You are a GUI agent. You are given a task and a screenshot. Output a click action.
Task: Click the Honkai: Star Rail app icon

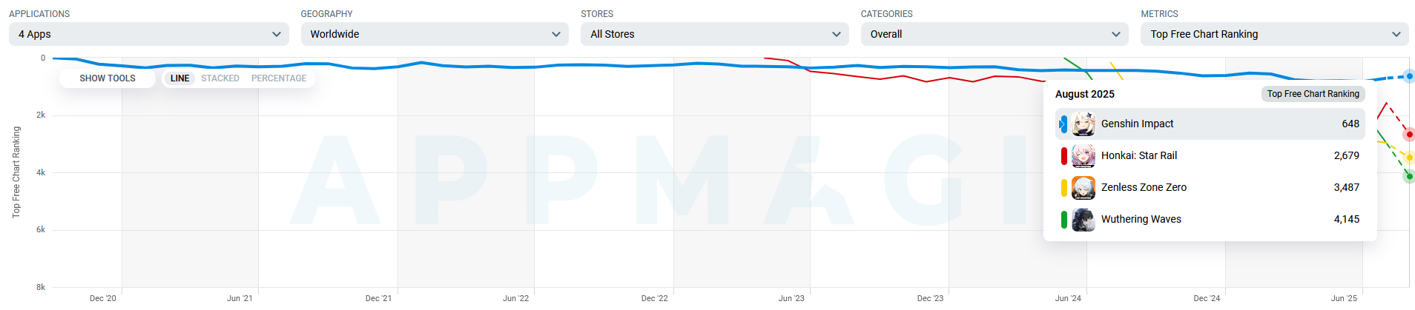1083,156
